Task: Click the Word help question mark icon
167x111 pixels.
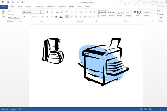Action: pos(151,2)
